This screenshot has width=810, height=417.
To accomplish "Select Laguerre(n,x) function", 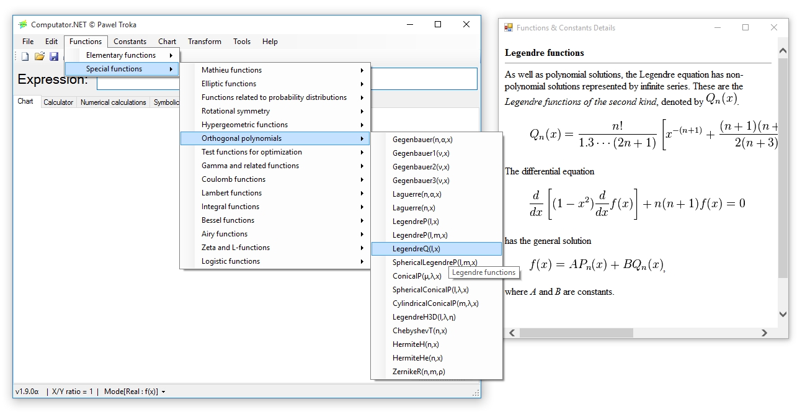I will tap(437, 208).
